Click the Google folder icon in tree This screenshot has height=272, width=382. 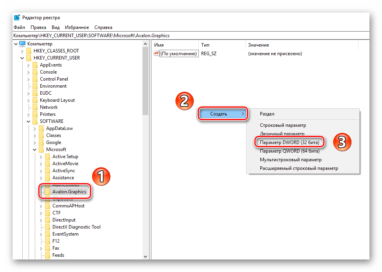click(41, 142)
